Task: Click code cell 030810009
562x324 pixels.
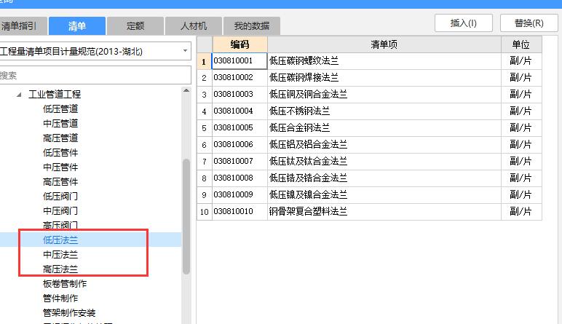Action: [x=240, y=195]
